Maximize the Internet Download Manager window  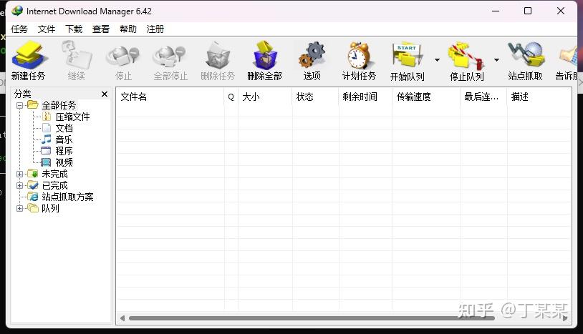point(528,11)
